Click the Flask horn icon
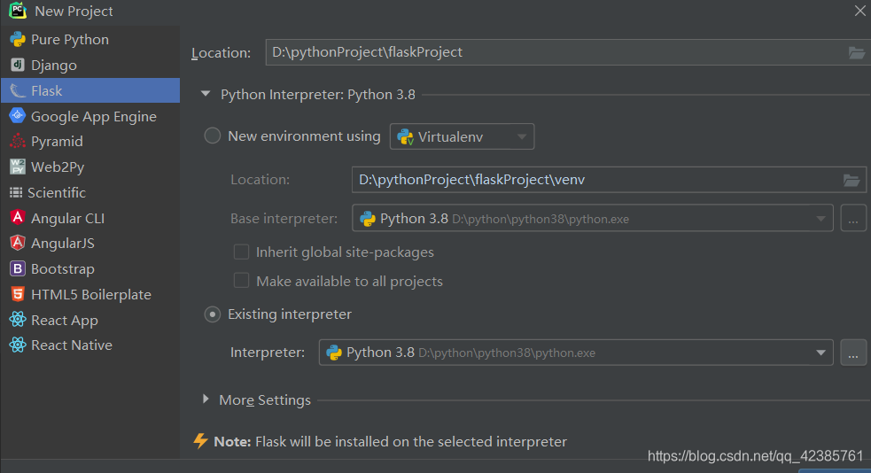 pos(18,90)
